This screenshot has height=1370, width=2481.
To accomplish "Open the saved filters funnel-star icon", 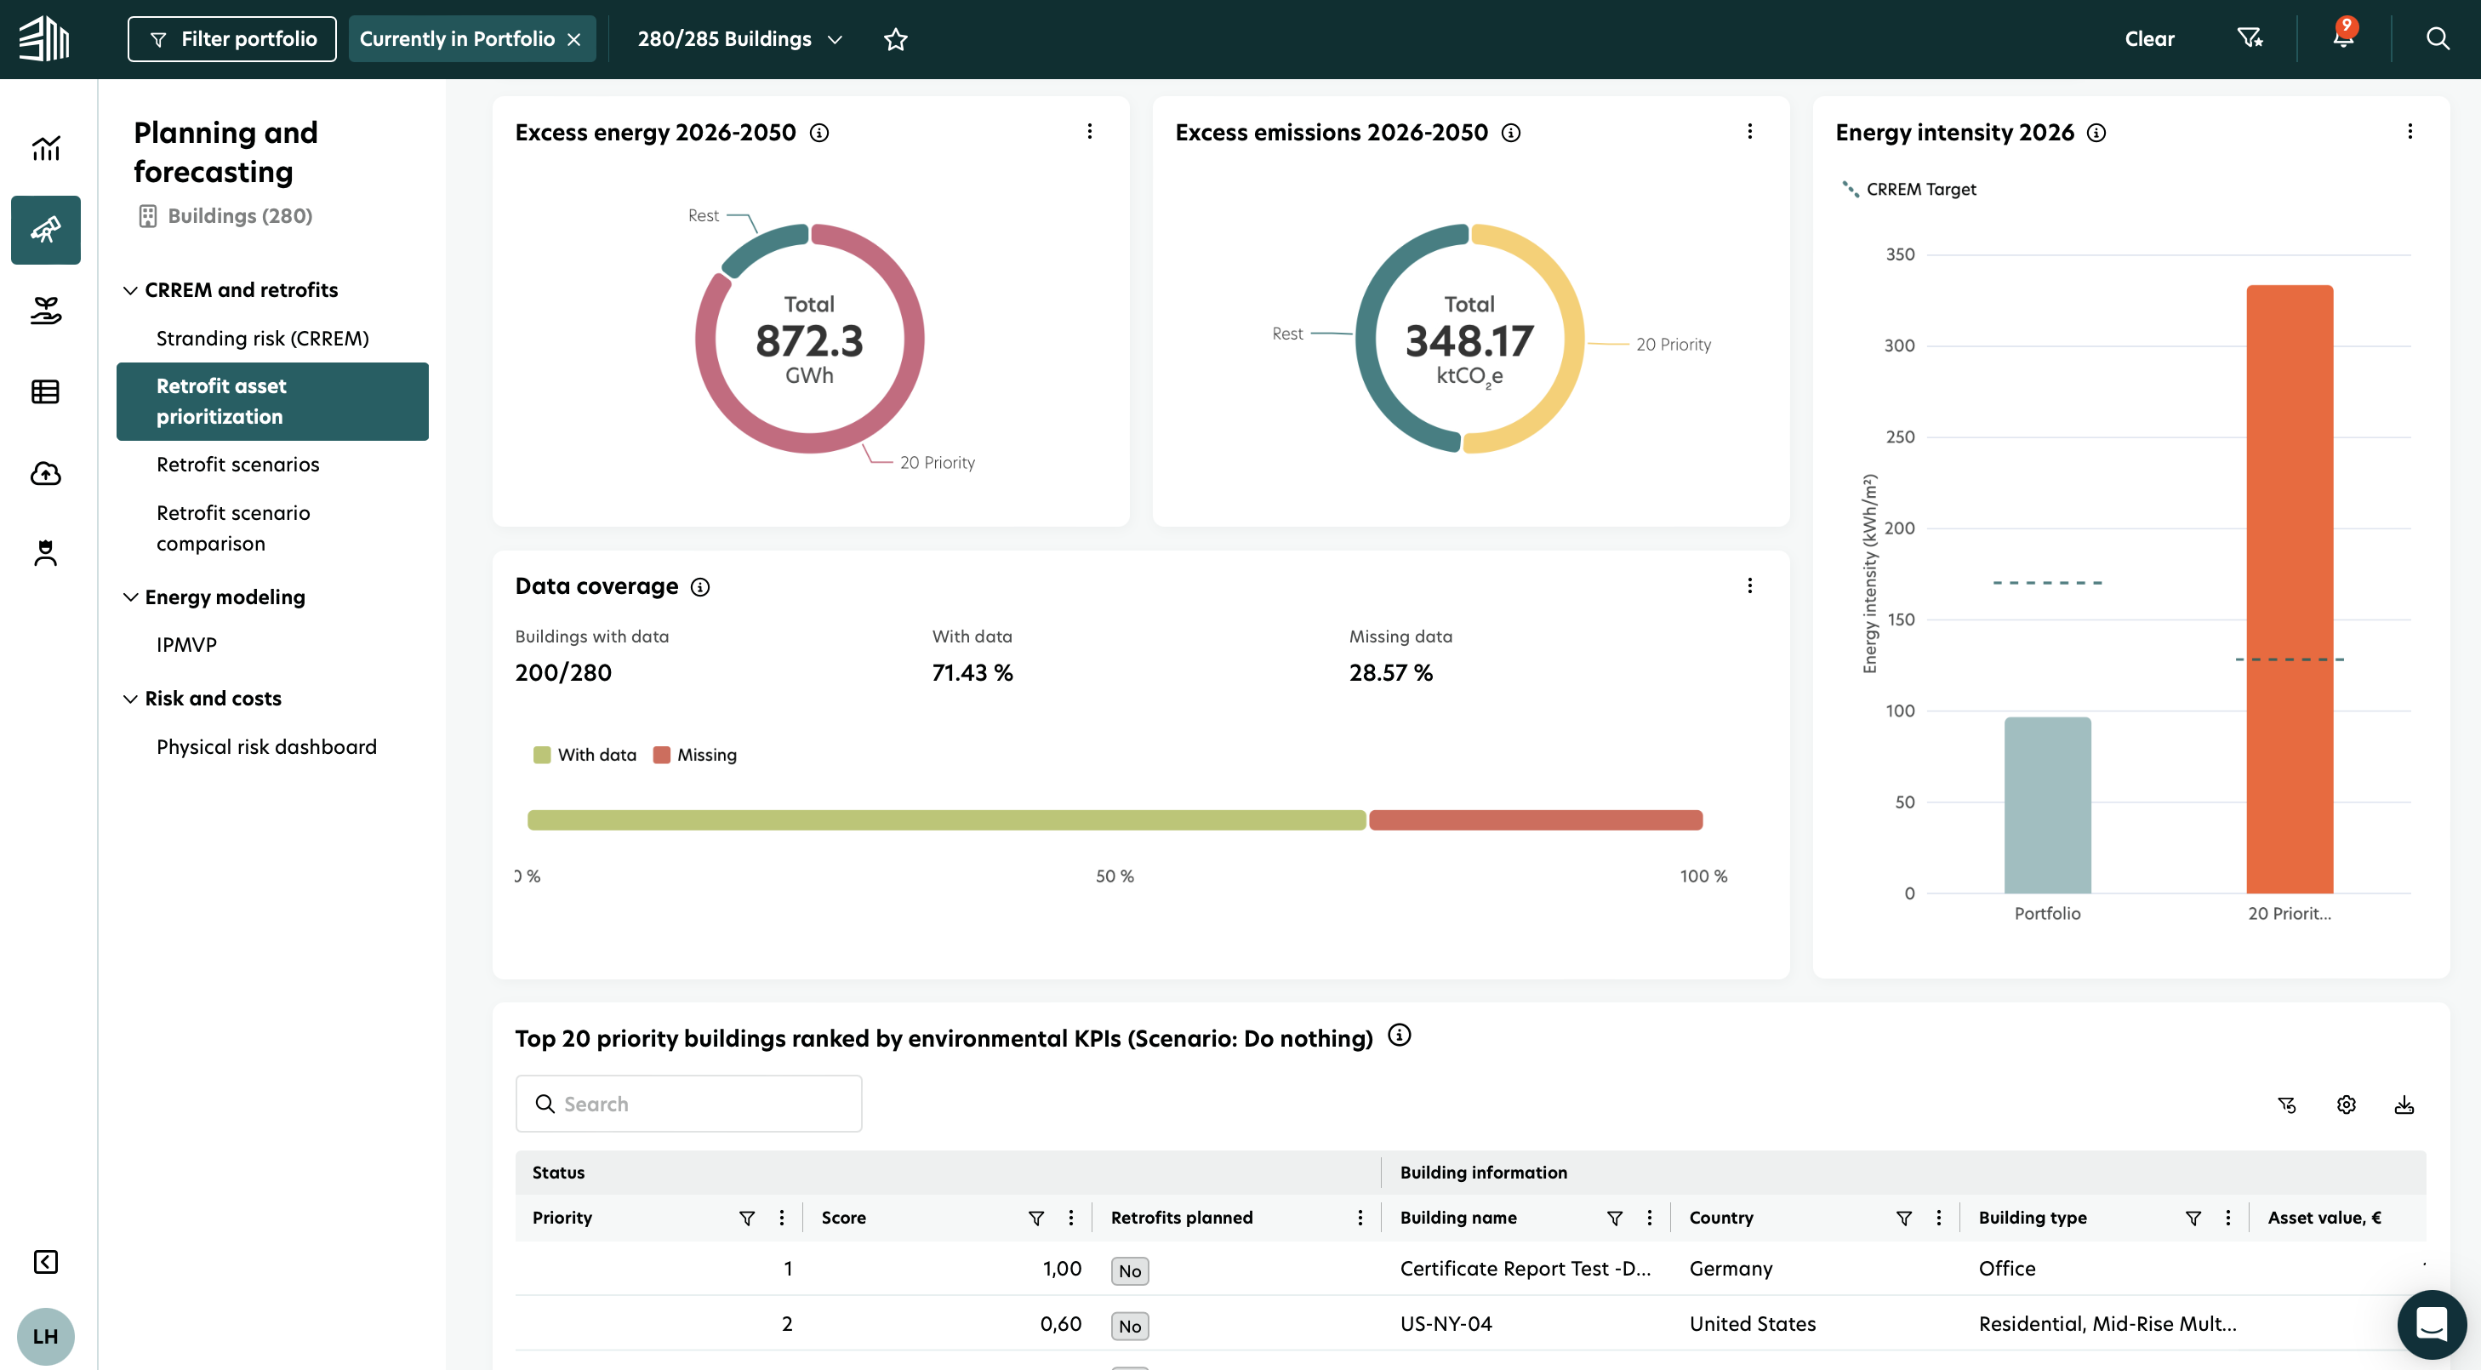I will pos(2249,38).
